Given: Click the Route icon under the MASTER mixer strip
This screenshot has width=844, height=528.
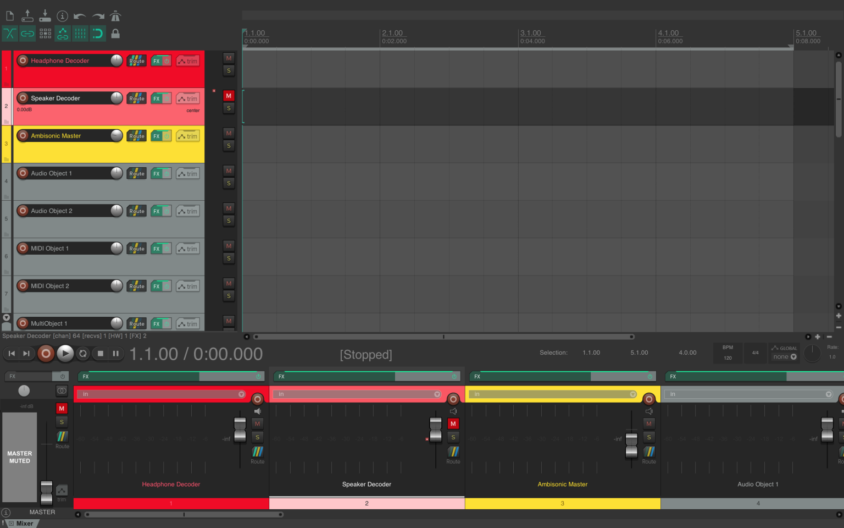Looking at the screenshot, I should (x=62, y=437).
